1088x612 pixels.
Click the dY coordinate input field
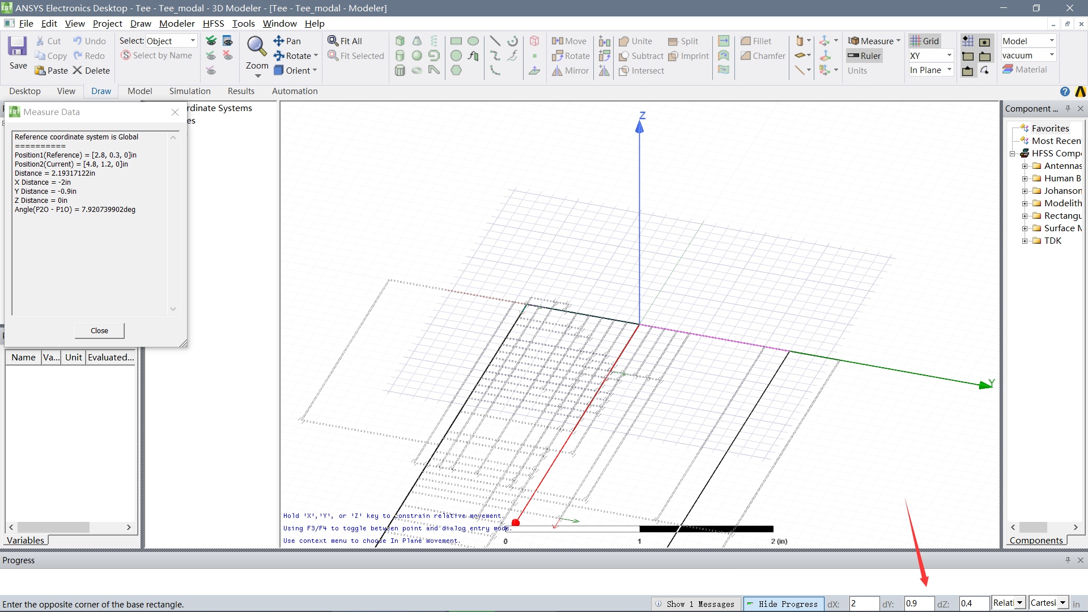pyautogui.click(x=918, y=604)
